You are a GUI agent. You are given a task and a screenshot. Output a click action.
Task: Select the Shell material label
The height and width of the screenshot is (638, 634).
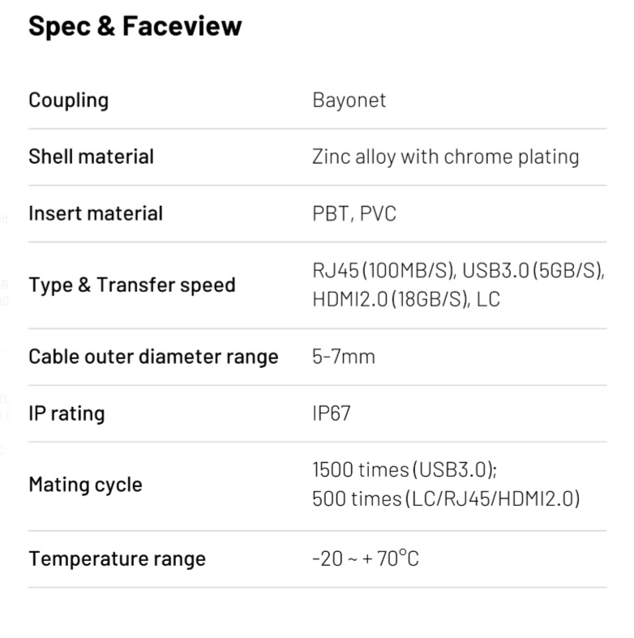[x=91, y=156]
